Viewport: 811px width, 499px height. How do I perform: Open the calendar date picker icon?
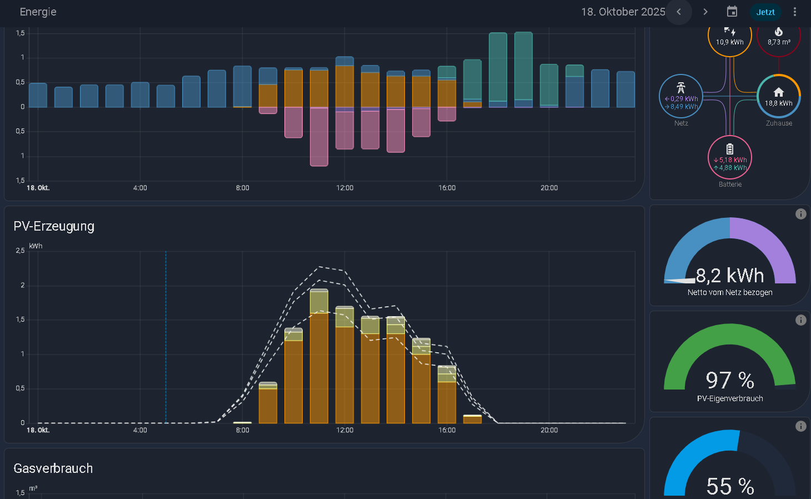click(732, 12)
